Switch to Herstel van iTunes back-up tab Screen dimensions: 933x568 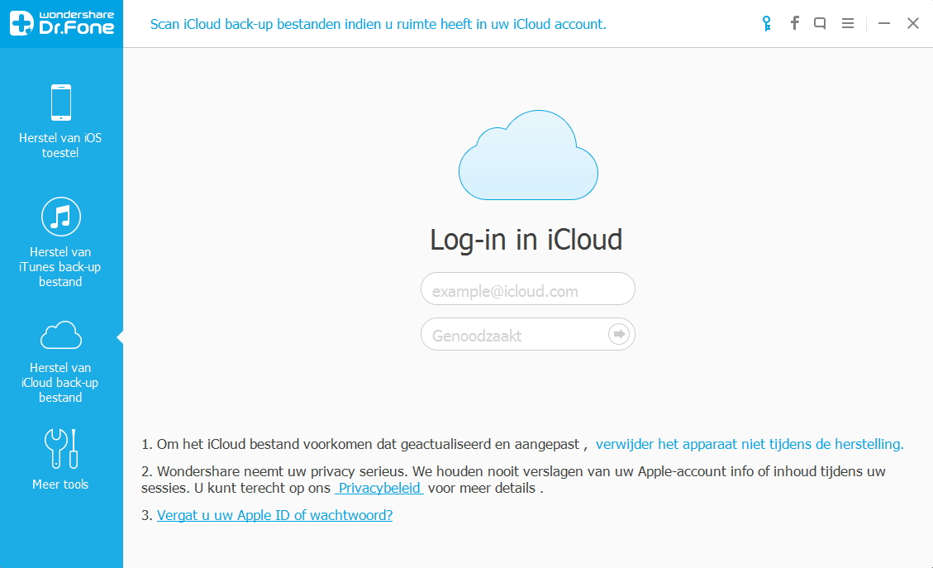[60, 242]
